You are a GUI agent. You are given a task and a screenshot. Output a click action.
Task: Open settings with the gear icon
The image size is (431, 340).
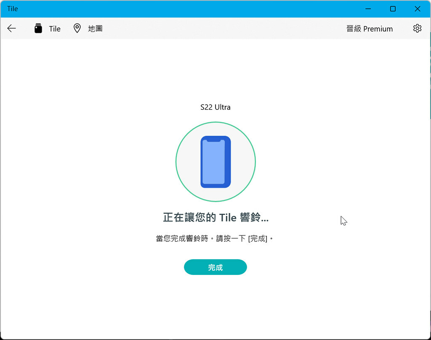417,28
